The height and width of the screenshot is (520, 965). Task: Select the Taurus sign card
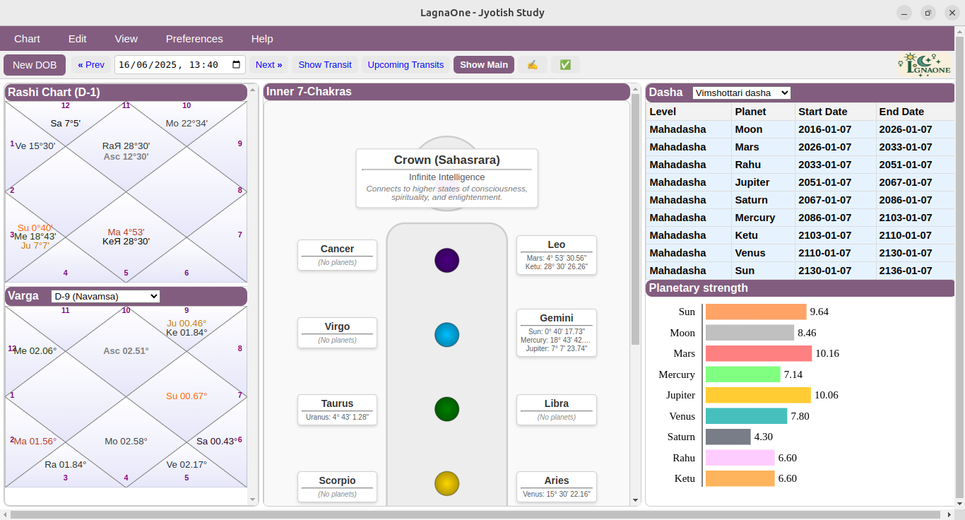(337, 410)
